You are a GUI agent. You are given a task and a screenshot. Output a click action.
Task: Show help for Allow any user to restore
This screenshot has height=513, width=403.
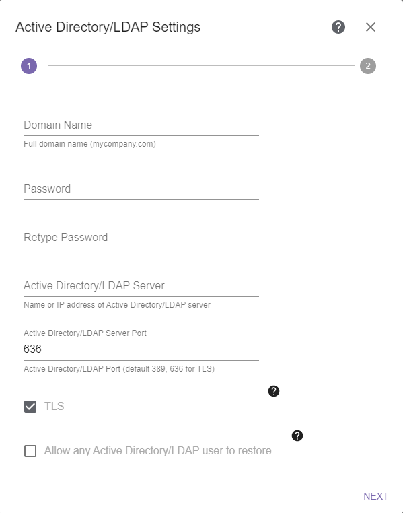click(x=297, y=436)
